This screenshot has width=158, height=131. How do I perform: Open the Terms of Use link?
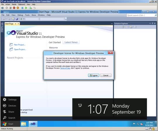(x=65, y=68)
